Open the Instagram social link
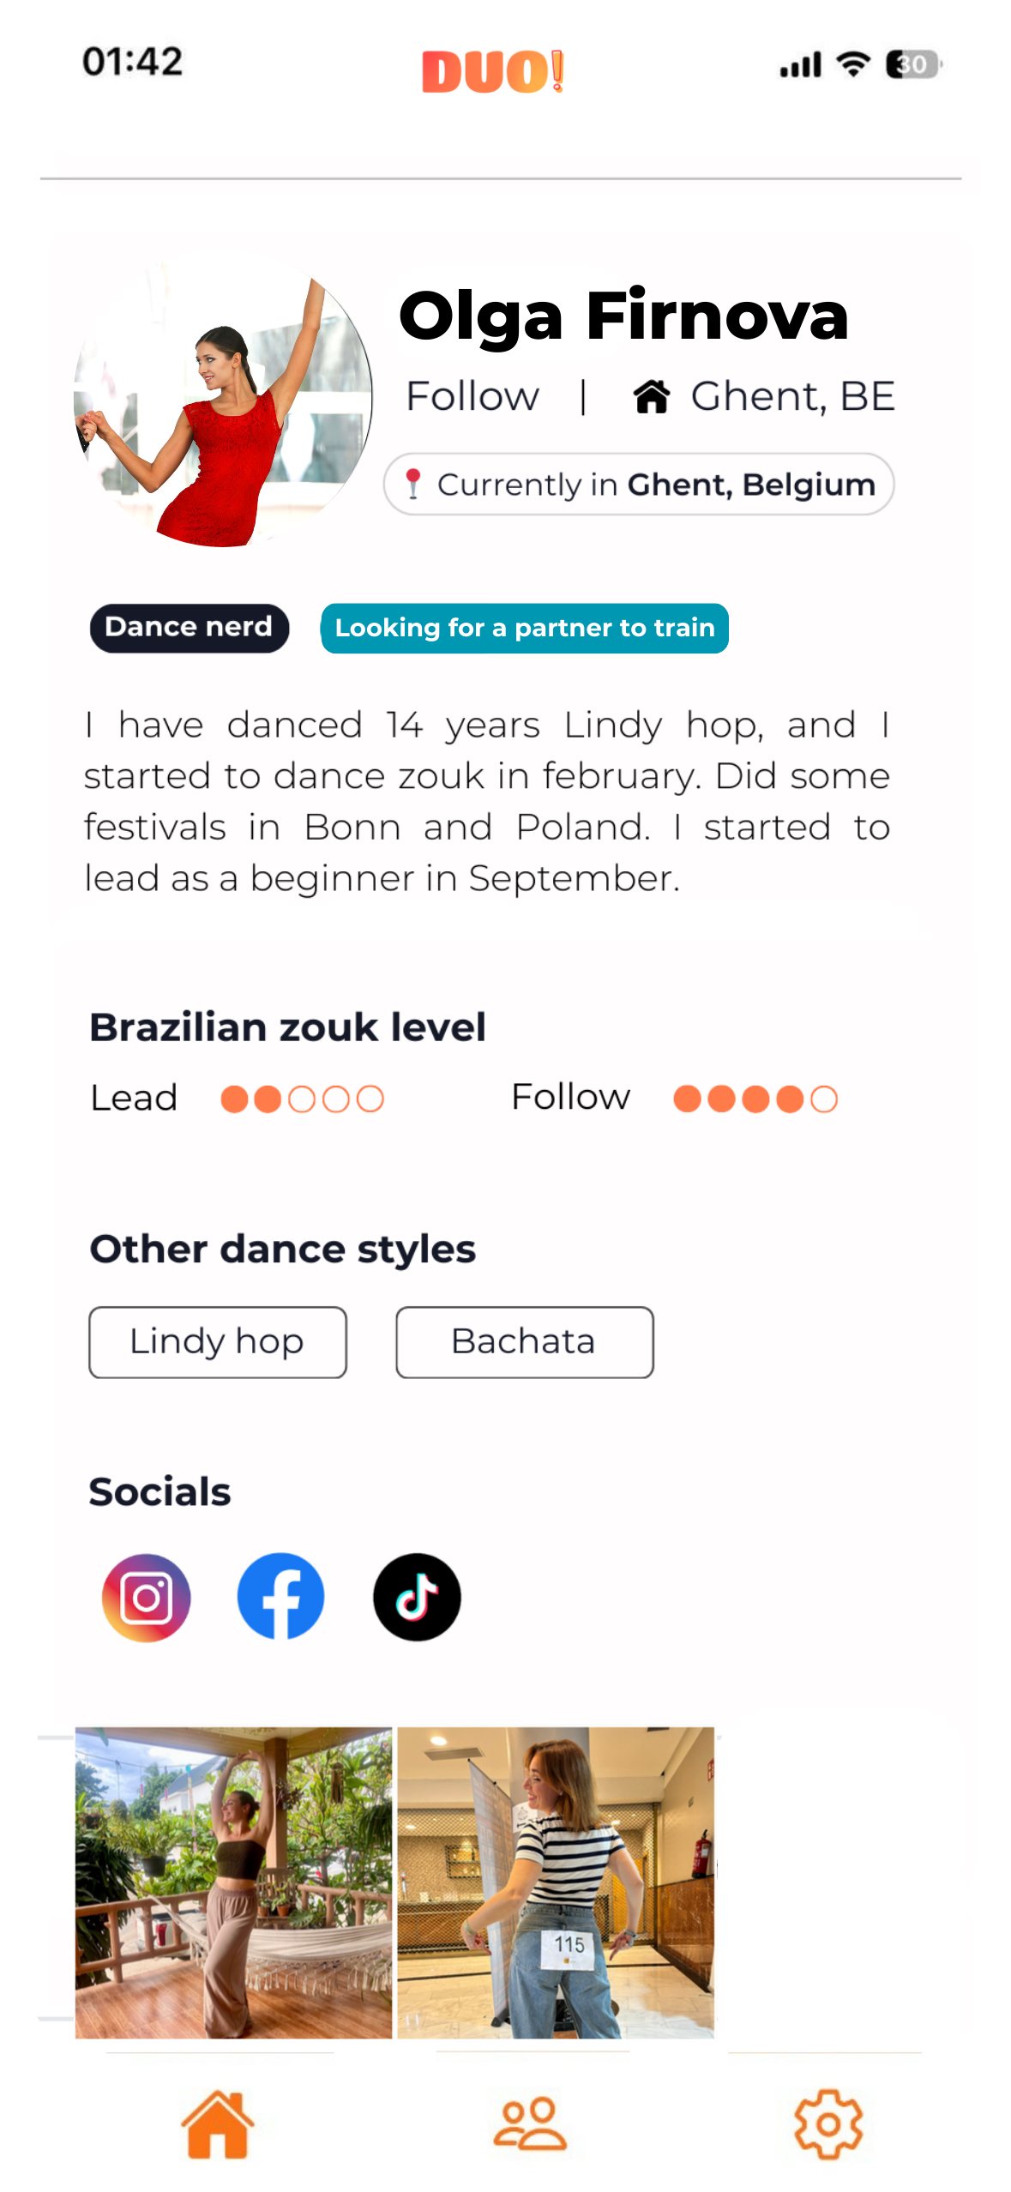The height and width of the screenshot is (2192, 1011). pyautogui.click(x=146, y=1597)
